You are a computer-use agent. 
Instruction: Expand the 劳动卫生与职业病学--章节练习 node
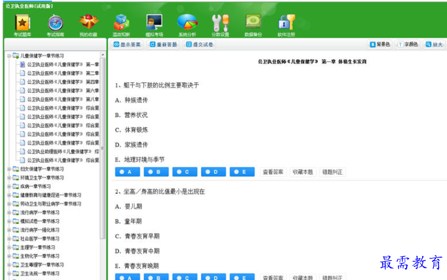click(9, 204)
